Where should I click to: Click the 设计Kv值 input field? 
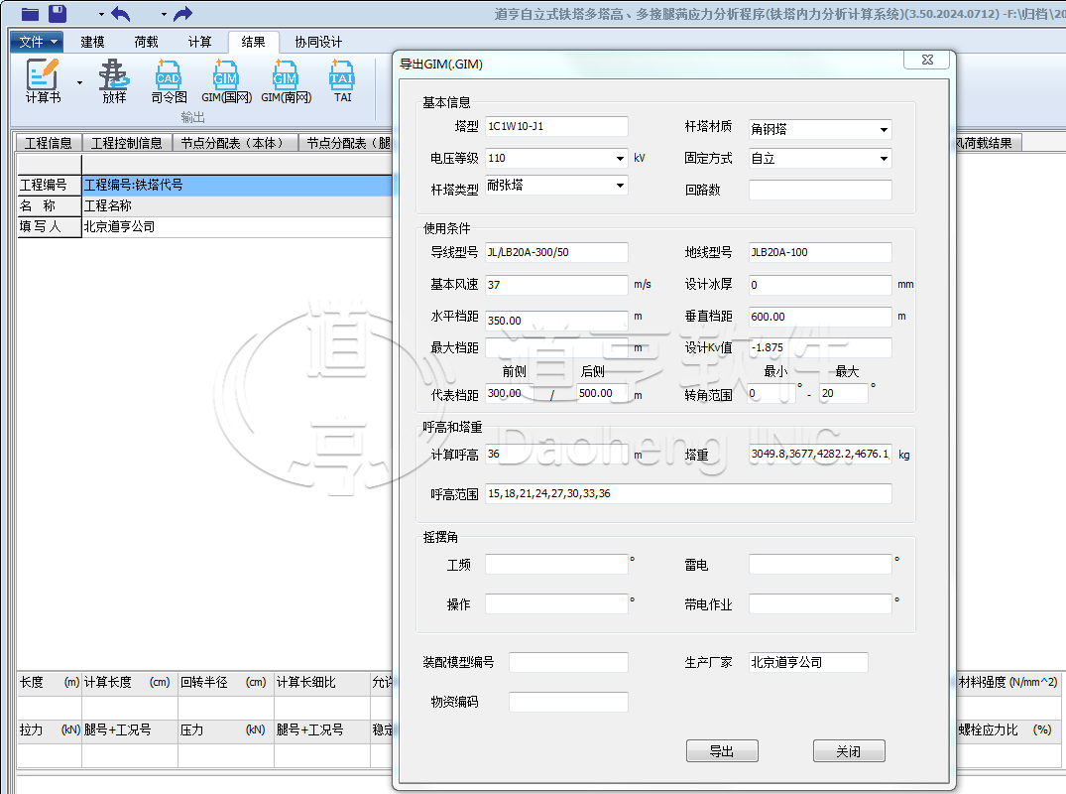click(x=820, y=347)
